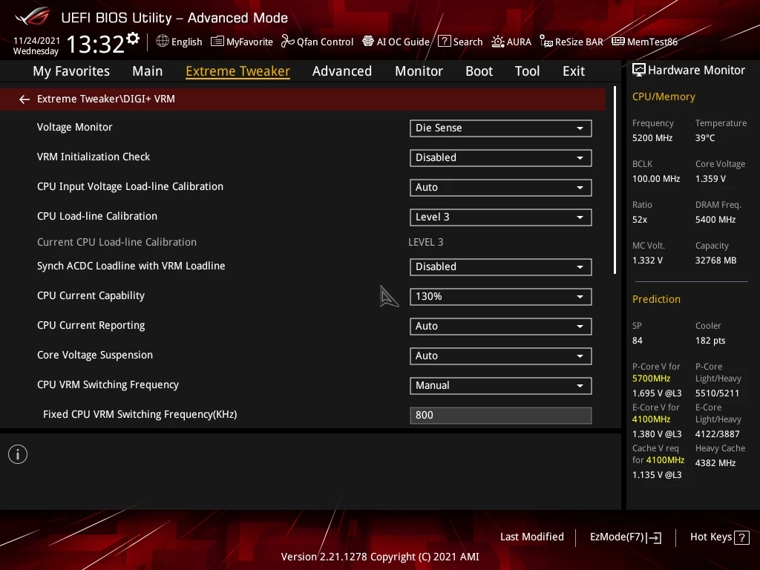The width and height of the screenshot is (760, 570).
Task: Switch to Main tab
Action: coord(148,71)
